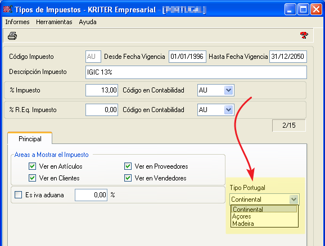Choose Madeira from Tipo Portugal list
Viewport: 325px width, 246px height.
coord(264,224)
